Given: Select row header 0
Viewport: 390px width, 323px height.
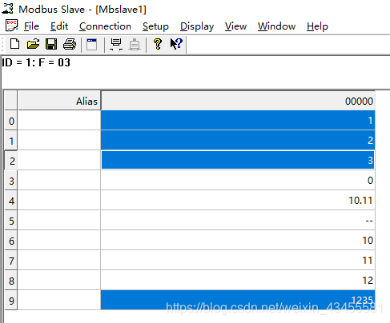Looking at the screenshot, I should pos(11,121).
